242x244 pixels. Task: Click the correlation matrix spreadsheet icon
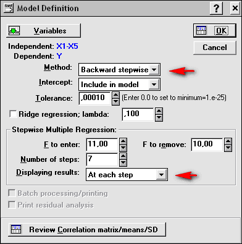coord(16,230)
